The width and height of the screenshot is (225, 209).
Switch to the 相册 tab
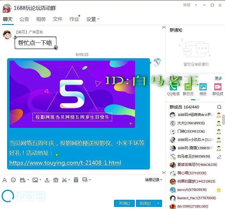click(41, 19)
